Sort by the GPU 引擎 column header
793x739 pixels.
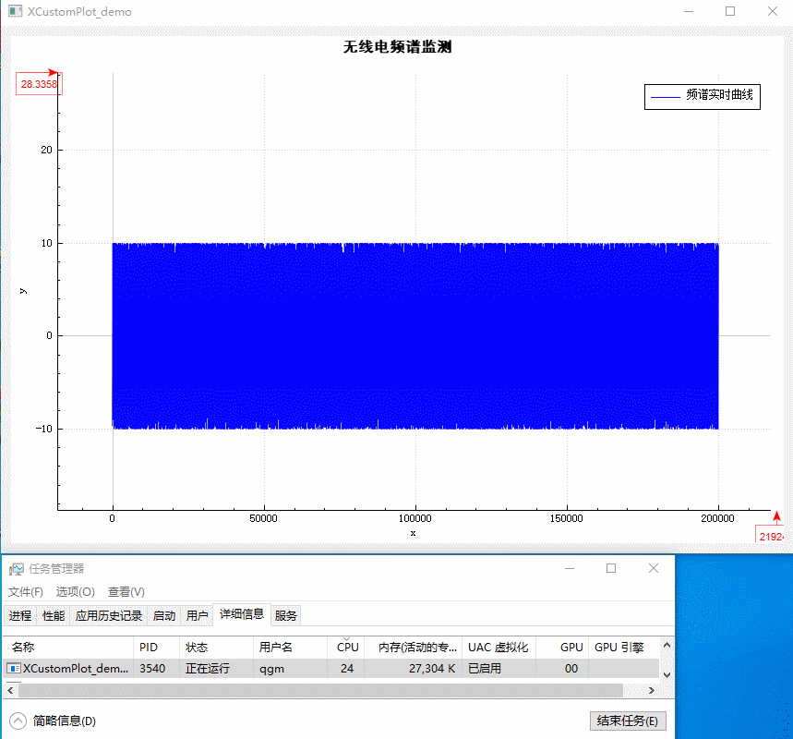point(623,647)
